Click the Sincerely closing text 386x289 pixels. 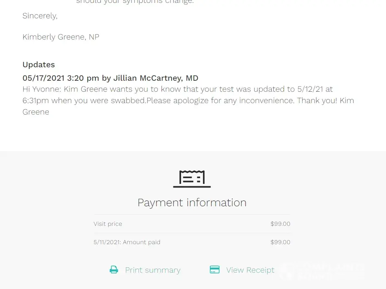coord(40,16)
